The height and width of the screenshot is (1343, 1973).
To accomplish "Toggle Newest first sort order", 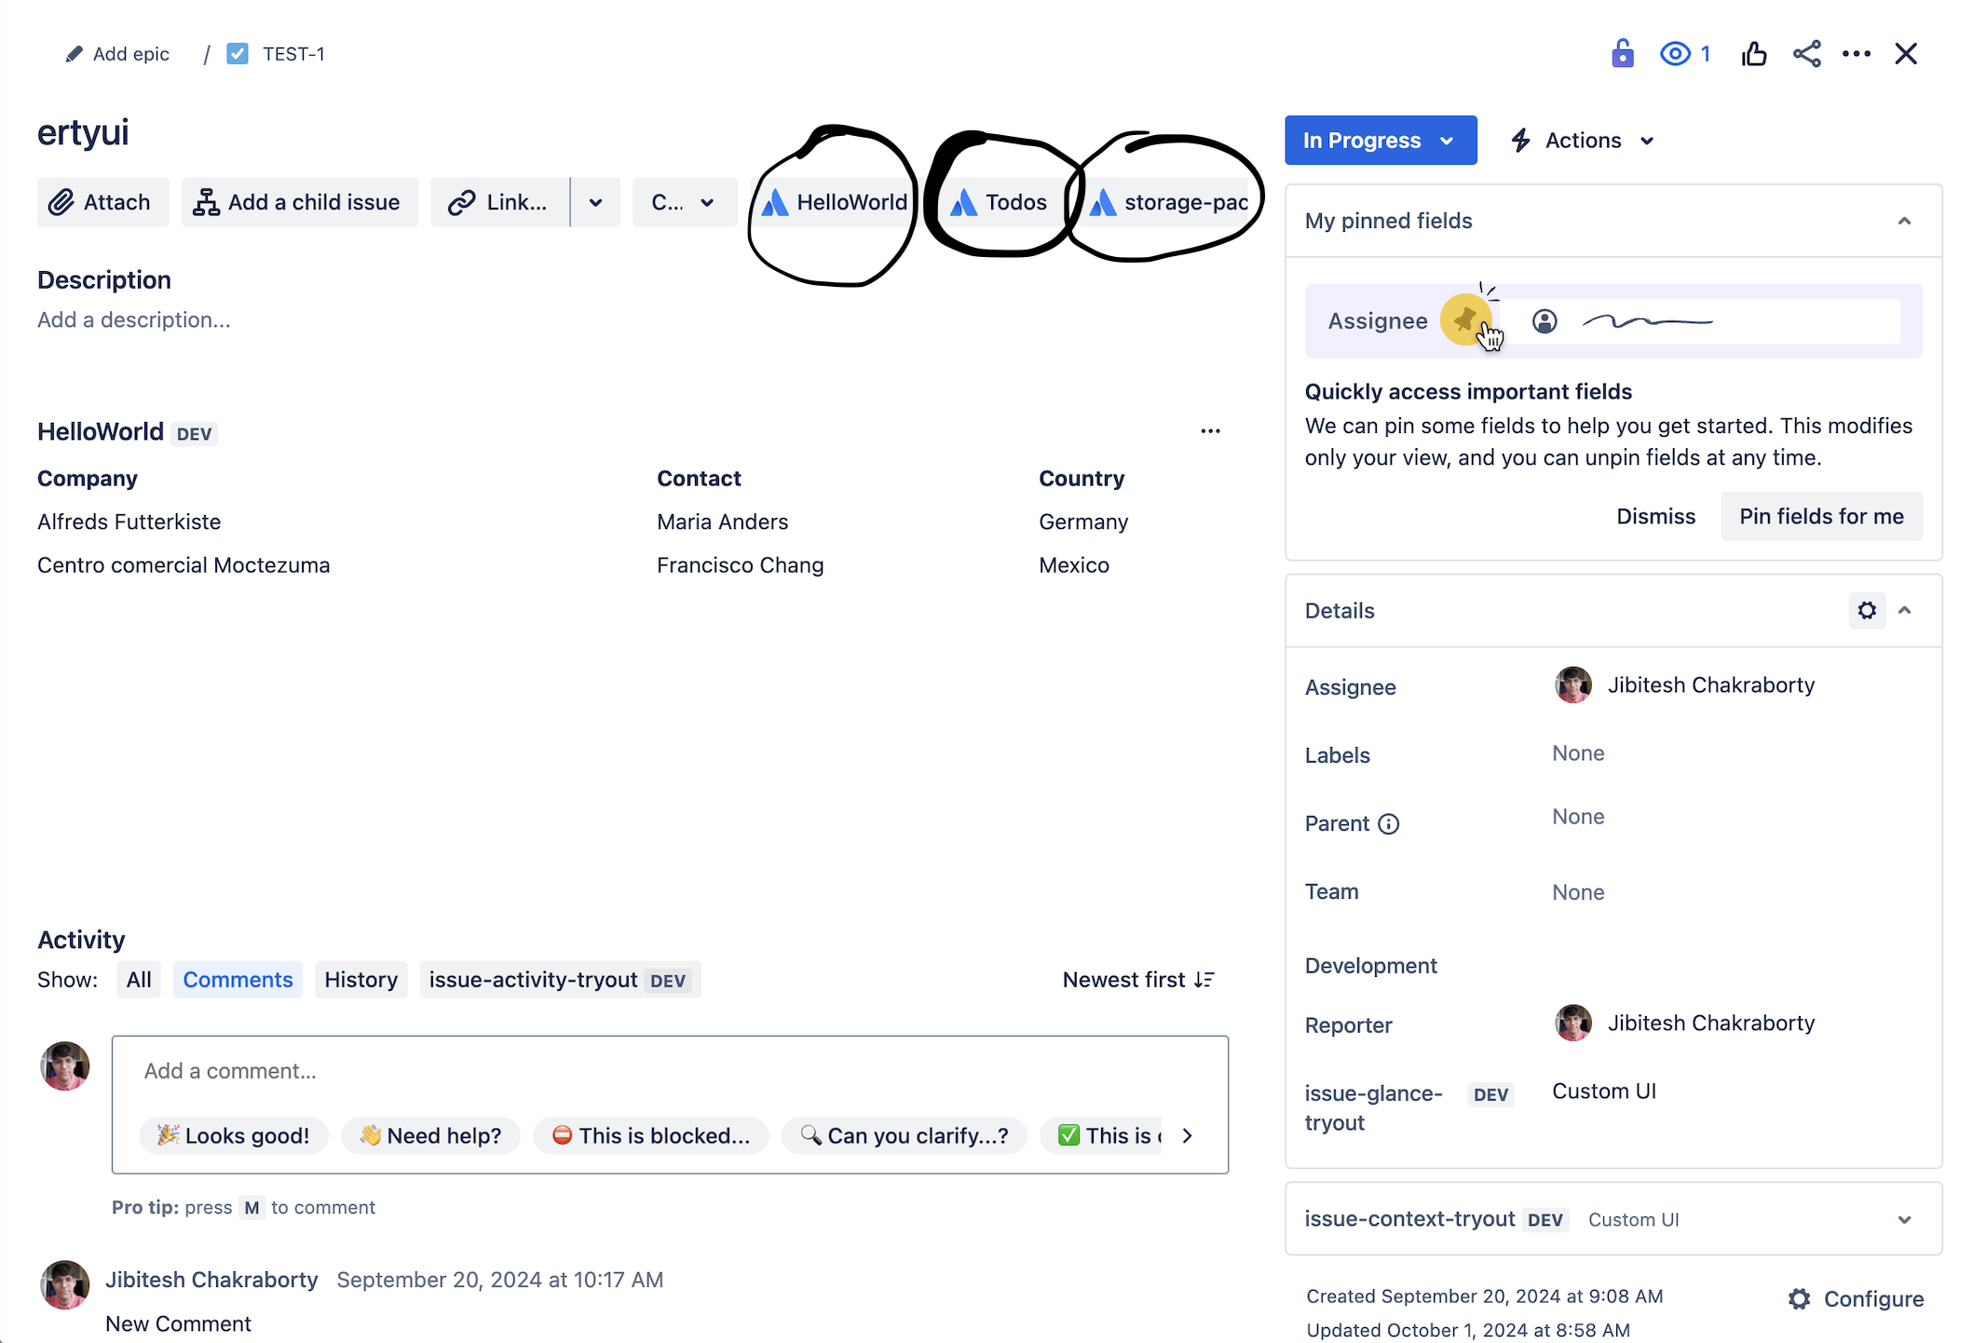I will click(1138, 980).
